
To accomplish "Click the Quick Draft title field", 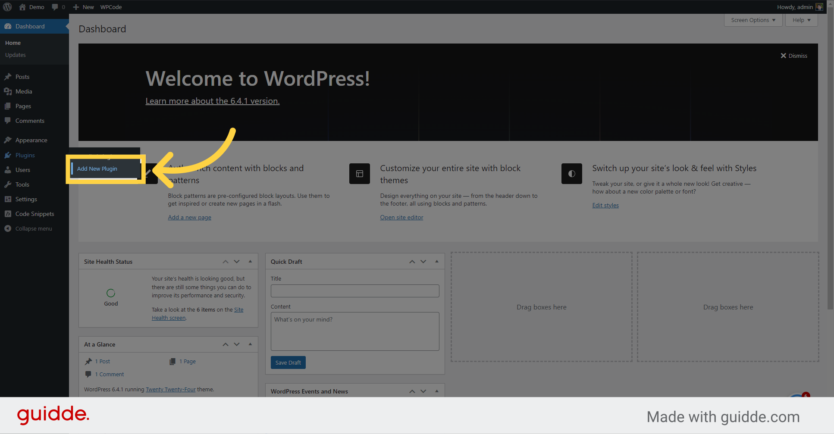I will click(x=354, y=291).
